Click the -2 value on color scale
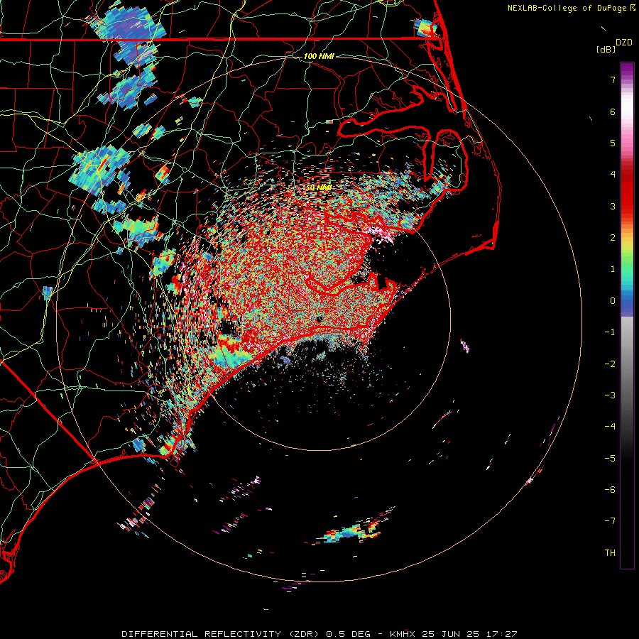The image size is (639, 639). [610, 364]
